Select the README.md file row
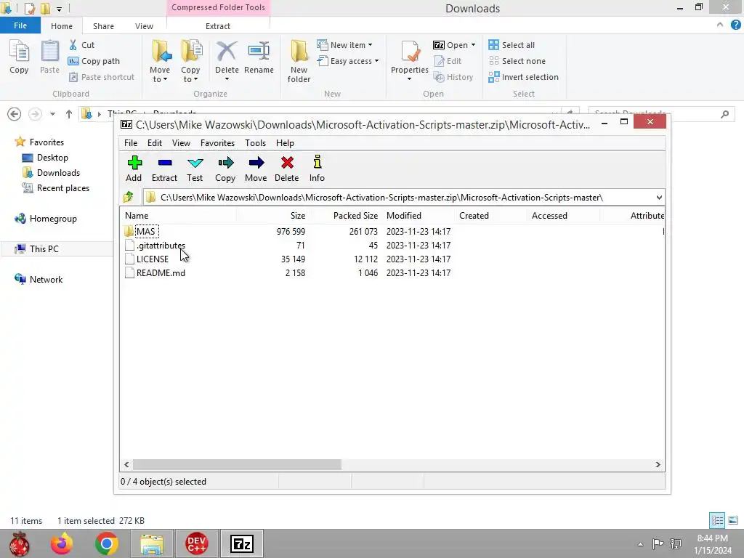 pos(161,273)
